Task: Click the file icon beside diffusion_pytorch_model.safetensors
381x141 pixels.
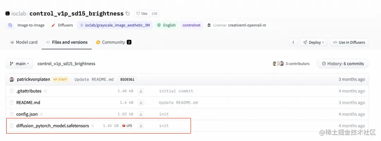Action: click(x=11, y=126)
